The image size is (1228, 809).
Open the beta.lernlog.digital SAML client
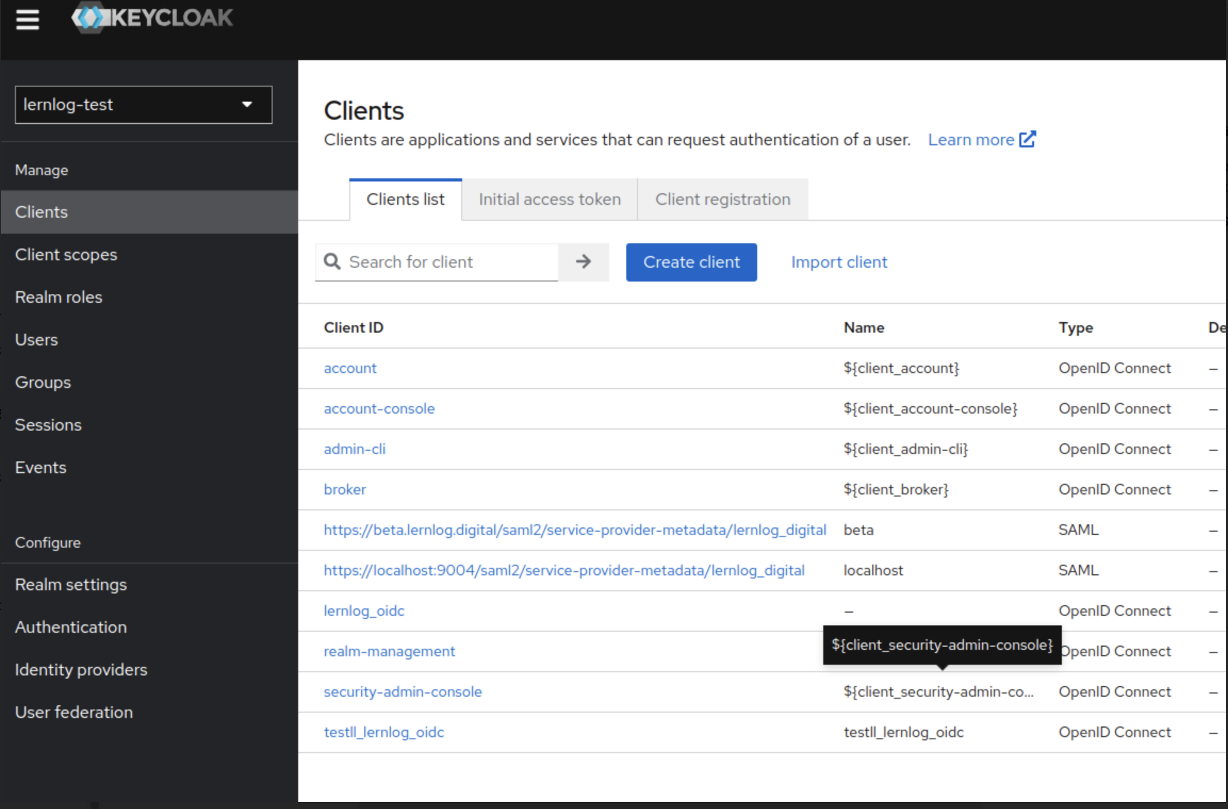click(575, 530)
